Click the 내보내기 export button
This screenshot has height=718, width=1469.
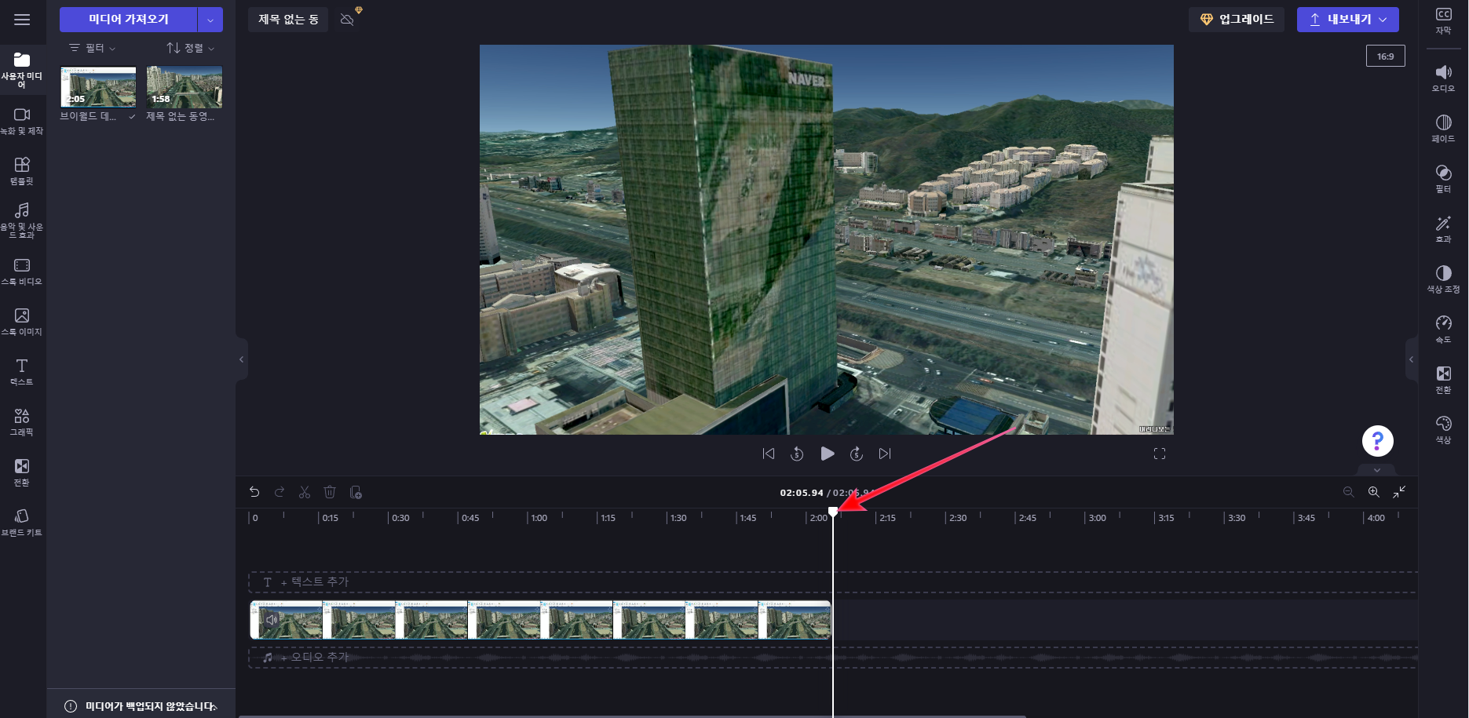1348,20
